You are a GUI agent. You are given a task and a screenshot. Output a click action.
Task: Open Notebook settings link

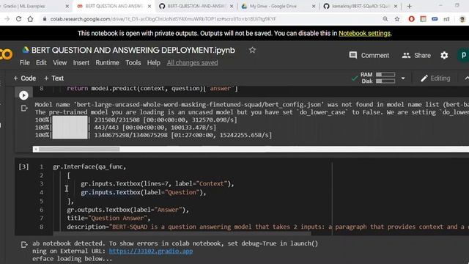coord(365,33)
